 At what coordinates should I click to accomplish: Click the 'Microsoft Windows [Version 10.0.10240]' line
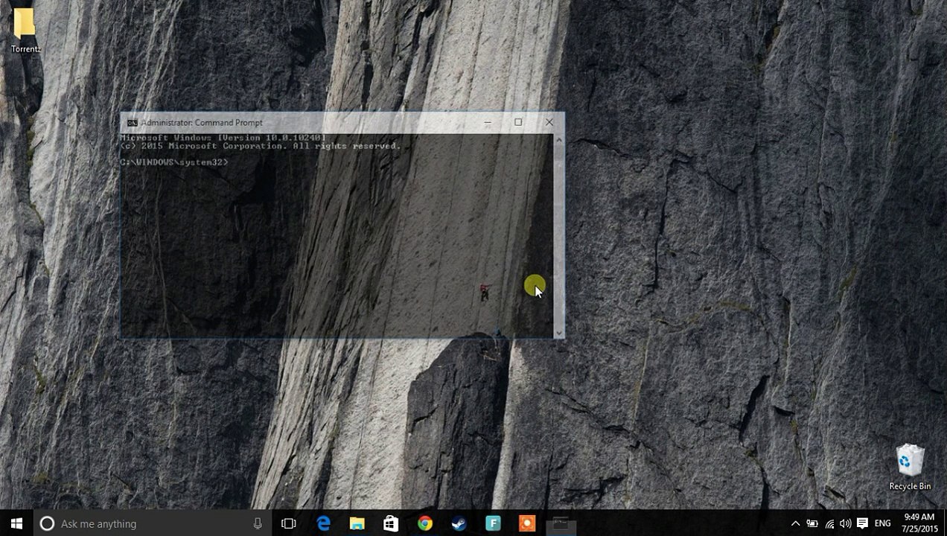223,138
